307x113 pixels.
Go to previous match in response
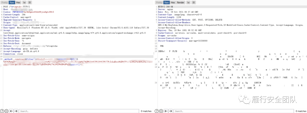pos(166,111)
